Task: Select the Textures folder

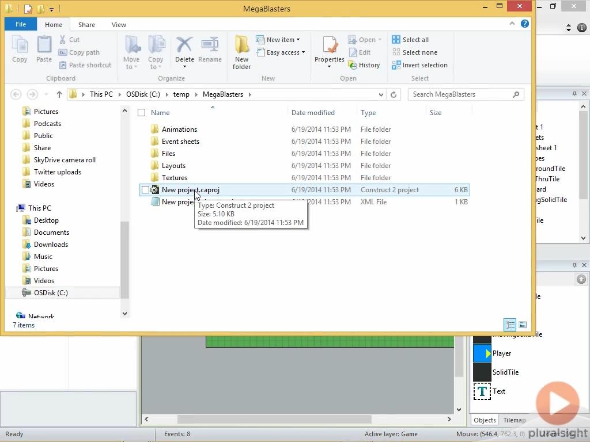Action: point(174,177)
